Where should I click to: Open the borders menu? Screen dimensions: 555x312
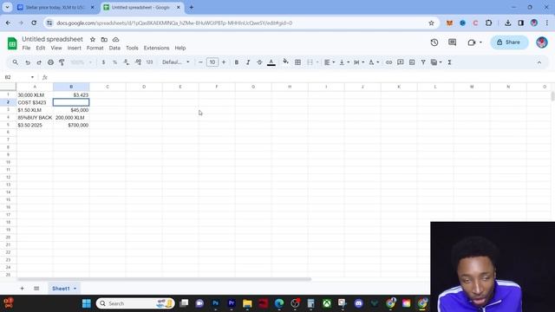(x=297, y=62)
